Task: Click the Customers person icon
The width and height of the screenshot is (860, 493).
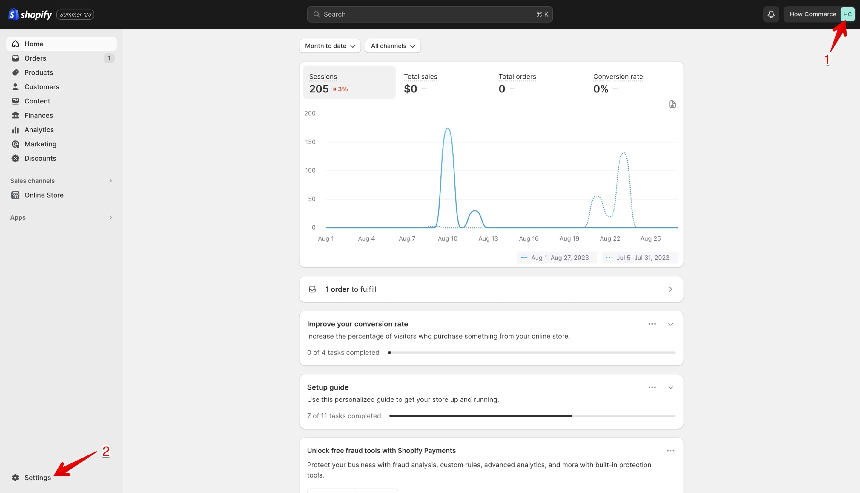Action: coord(15,87)
